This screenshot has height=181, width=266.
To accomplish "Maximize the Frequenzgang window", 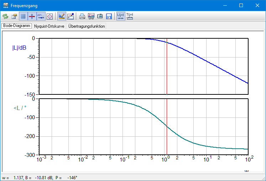I will [241, 5].
